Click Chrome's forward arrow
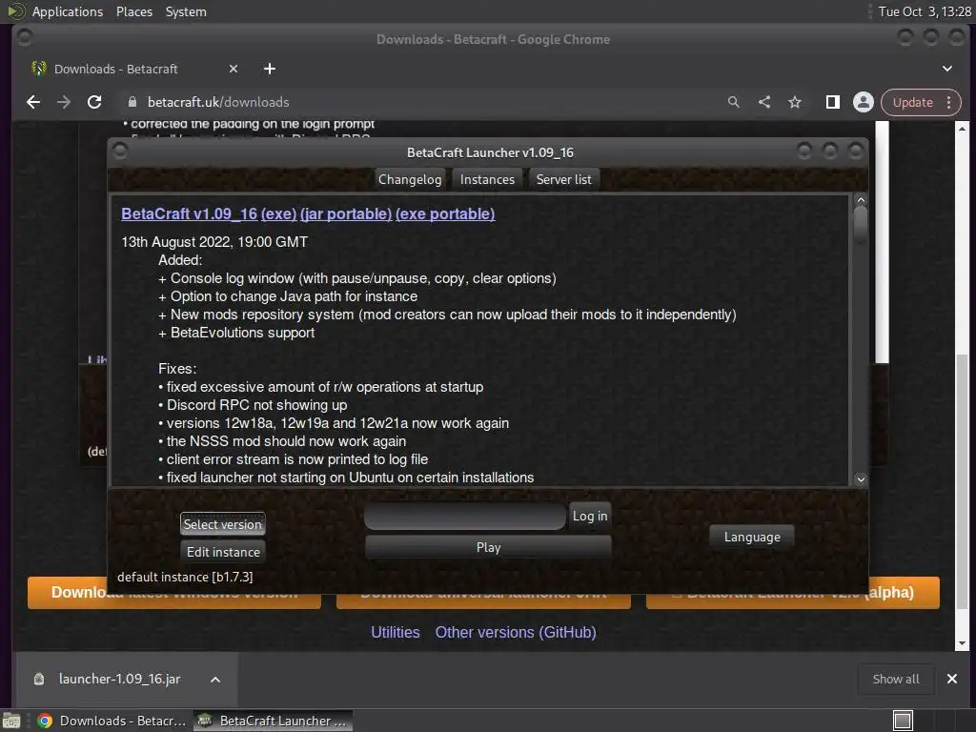976x732 pixels. (x=64, y=102)
